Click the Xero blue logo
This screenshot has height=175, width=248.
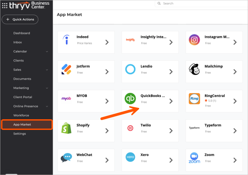point(130,157)
